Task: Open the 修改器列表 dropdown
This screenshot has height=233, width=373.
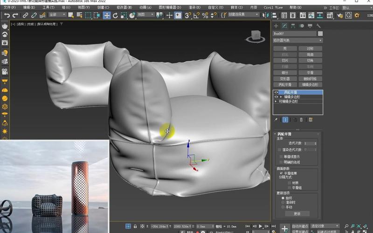Action: 297,41
